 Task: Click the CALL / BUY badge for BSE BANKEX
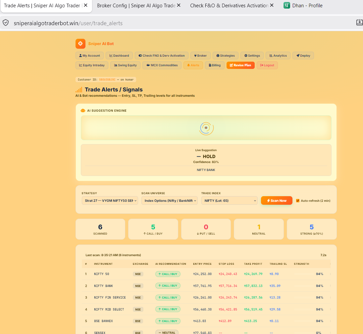click(168, 321)
